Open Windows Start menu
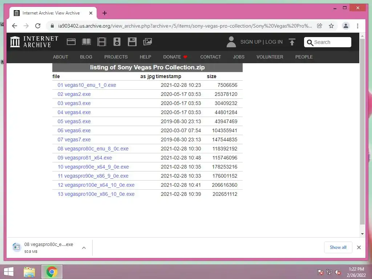The height and width of the screenshot is (279, 372). pyautogui.click(x=9, y=272)
